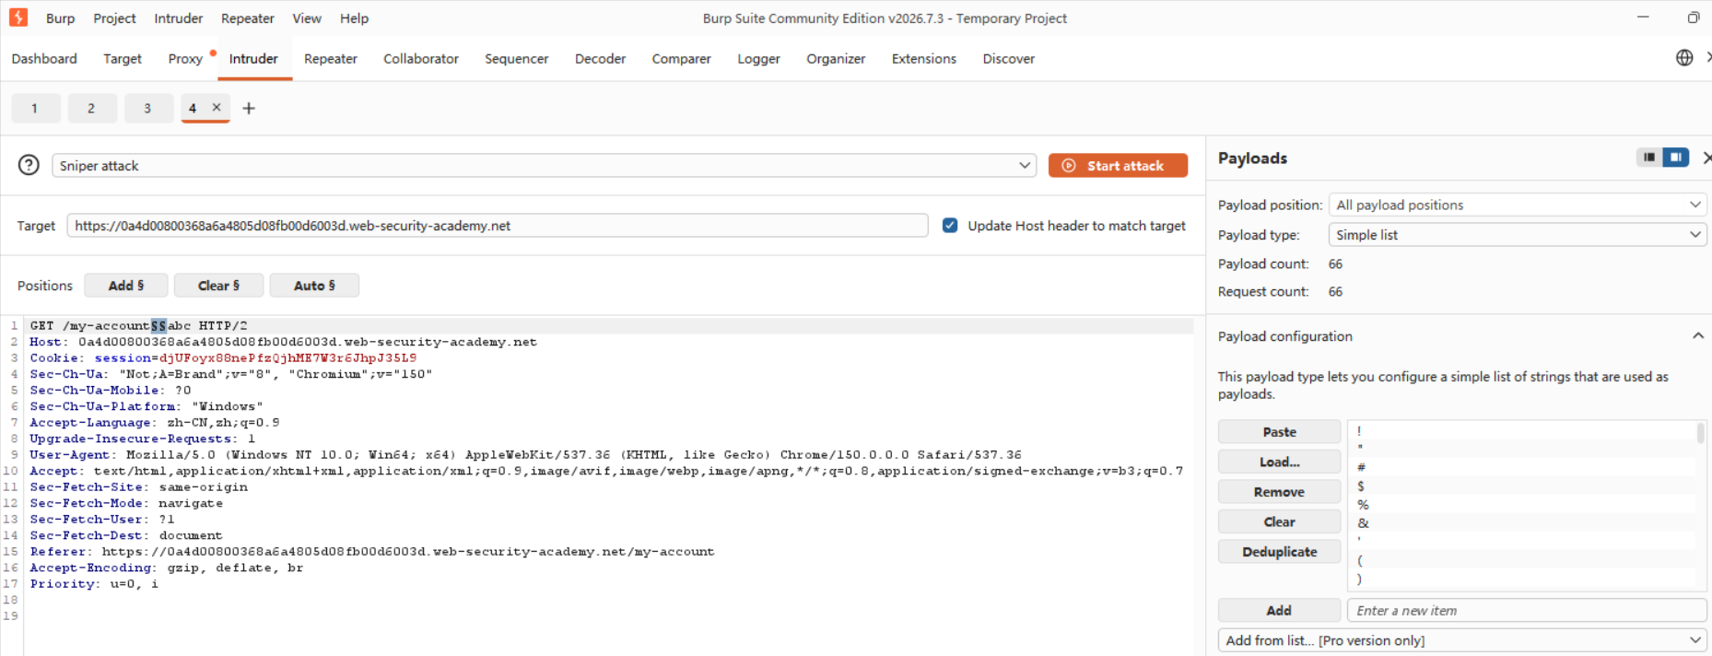Click the Start attack button
Screen dimensions: 1712x656
(1118, 166)
